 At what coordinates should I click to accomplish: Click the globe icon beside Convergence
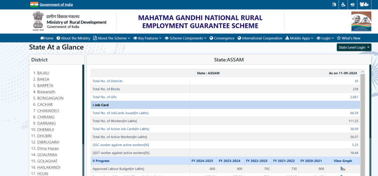click(x=211, y=38)
